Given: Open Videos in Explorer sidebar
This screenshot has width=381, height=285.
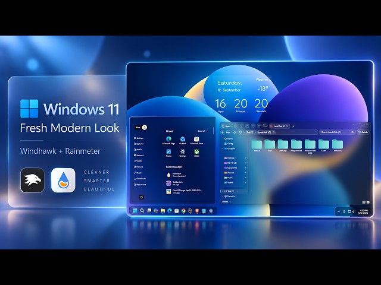Looking at the screenshot, I should point(229,182).
